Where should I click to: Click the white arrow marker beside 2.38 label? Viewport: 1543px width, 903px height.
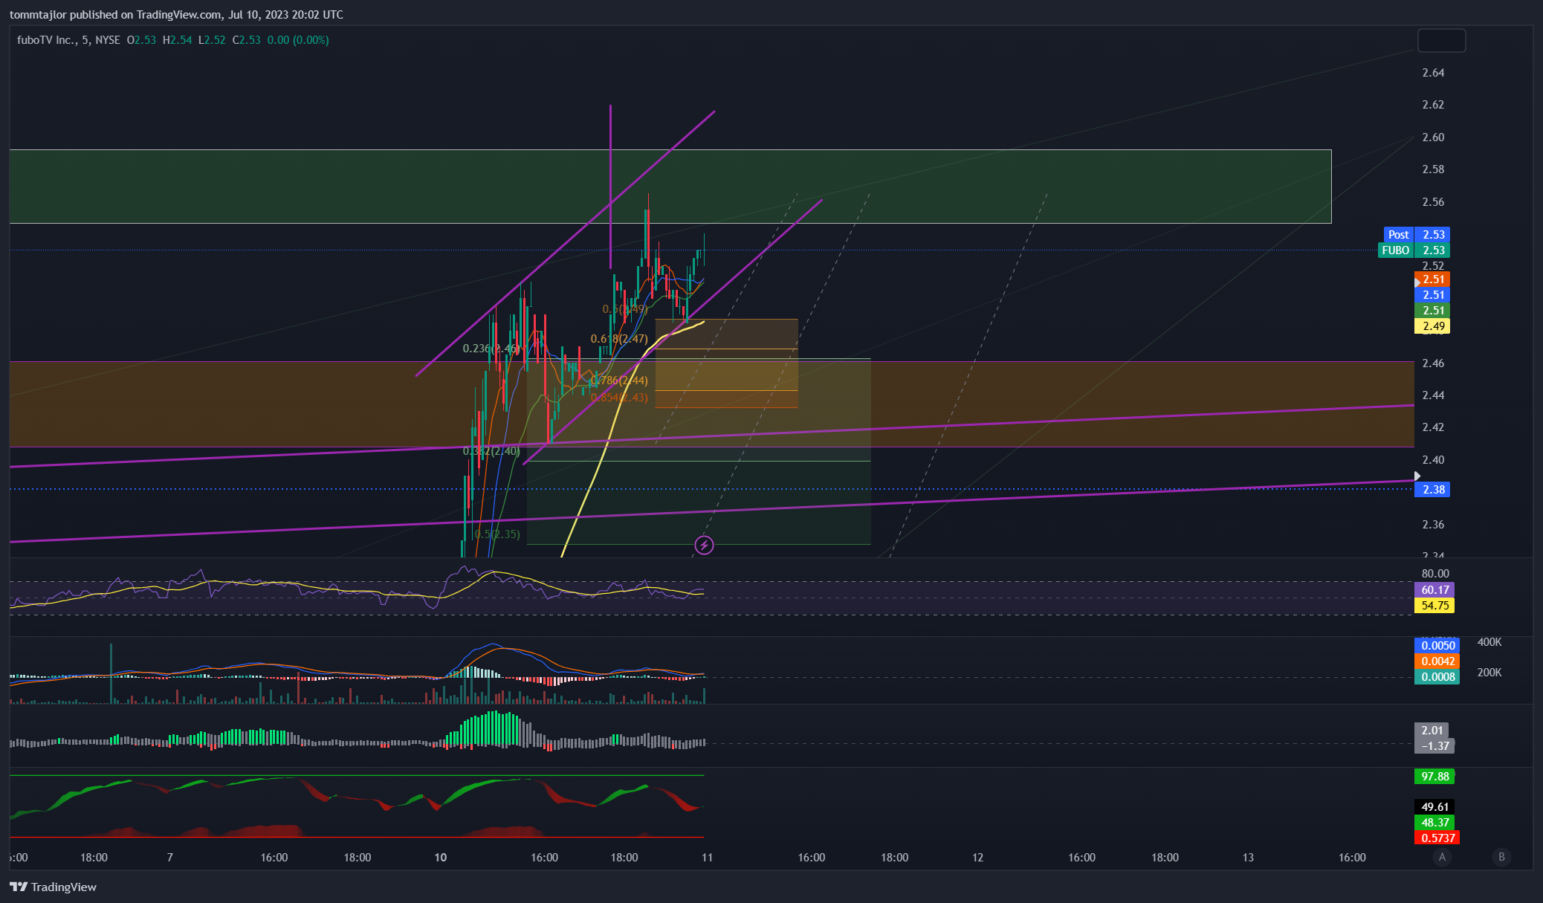1417,476
